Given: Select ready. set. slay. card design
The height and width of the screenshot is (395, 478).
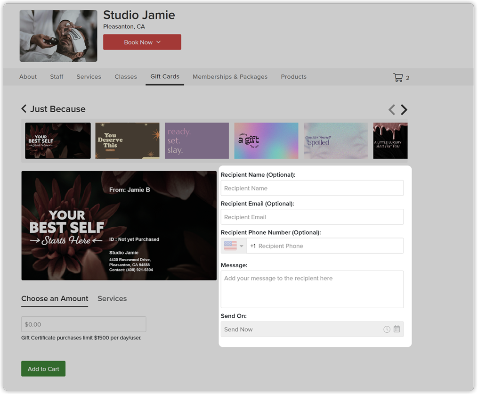Looking at the screenshot, I should 197,140.
